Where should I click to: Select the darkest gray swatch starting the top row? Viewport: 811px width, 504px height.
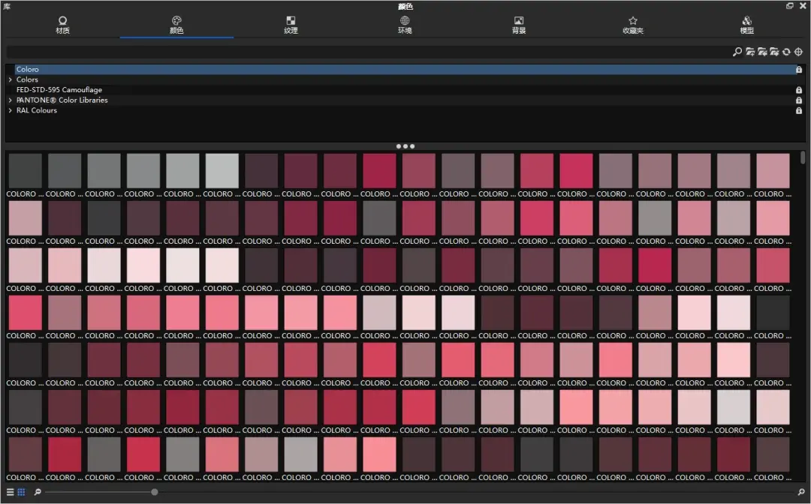coord(26,170)
